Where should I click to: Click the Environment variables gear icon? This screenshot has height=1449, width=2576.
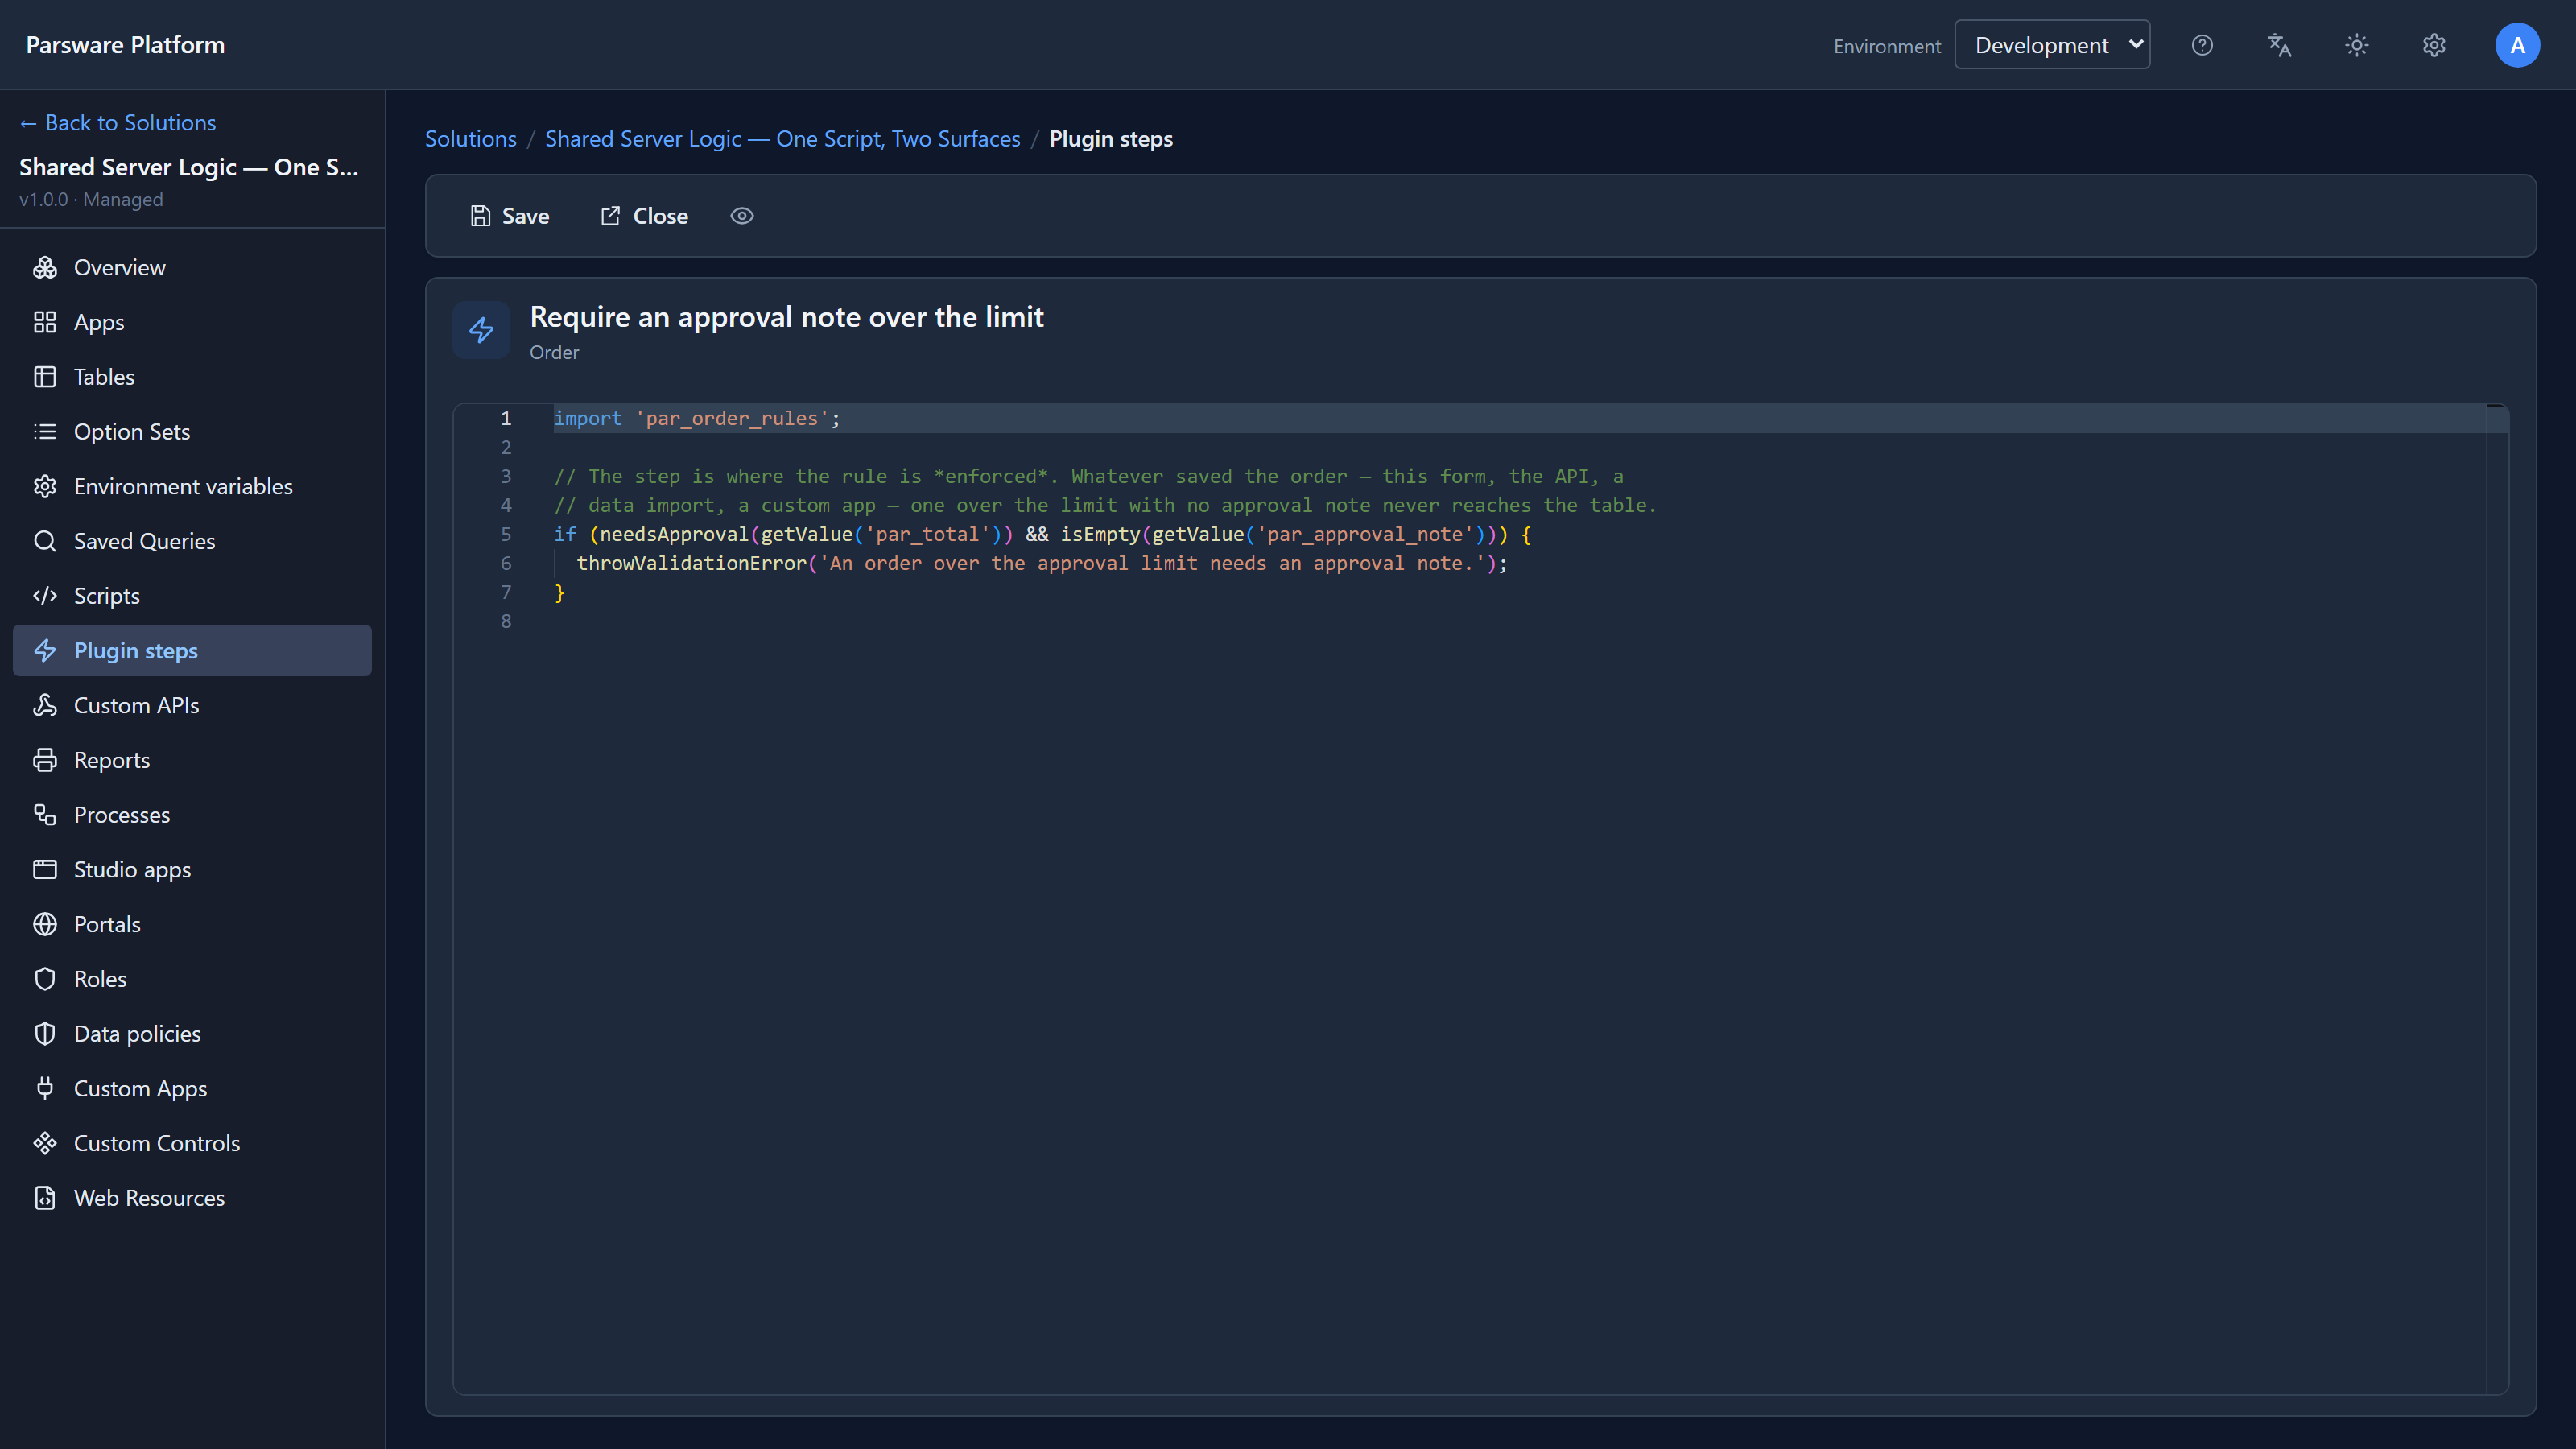(45, 486)
